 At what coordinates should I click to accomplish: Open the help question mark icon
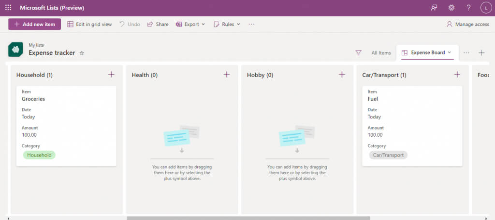click(x=468, y=8)
